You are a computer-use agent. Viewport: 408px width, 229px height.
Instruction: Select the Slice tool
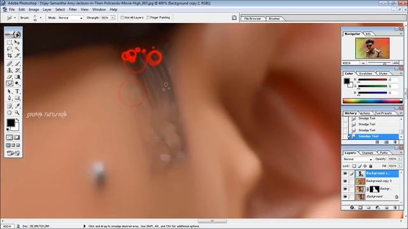click(17, 55)
